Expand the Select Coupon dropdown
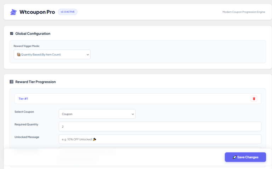The width and height of the screenshot is (272, 169). click(97, 114)
